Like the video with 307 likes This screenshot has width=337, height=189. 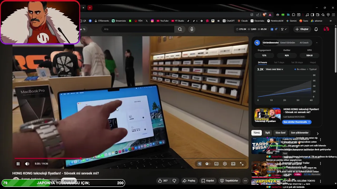pos(163,181)
